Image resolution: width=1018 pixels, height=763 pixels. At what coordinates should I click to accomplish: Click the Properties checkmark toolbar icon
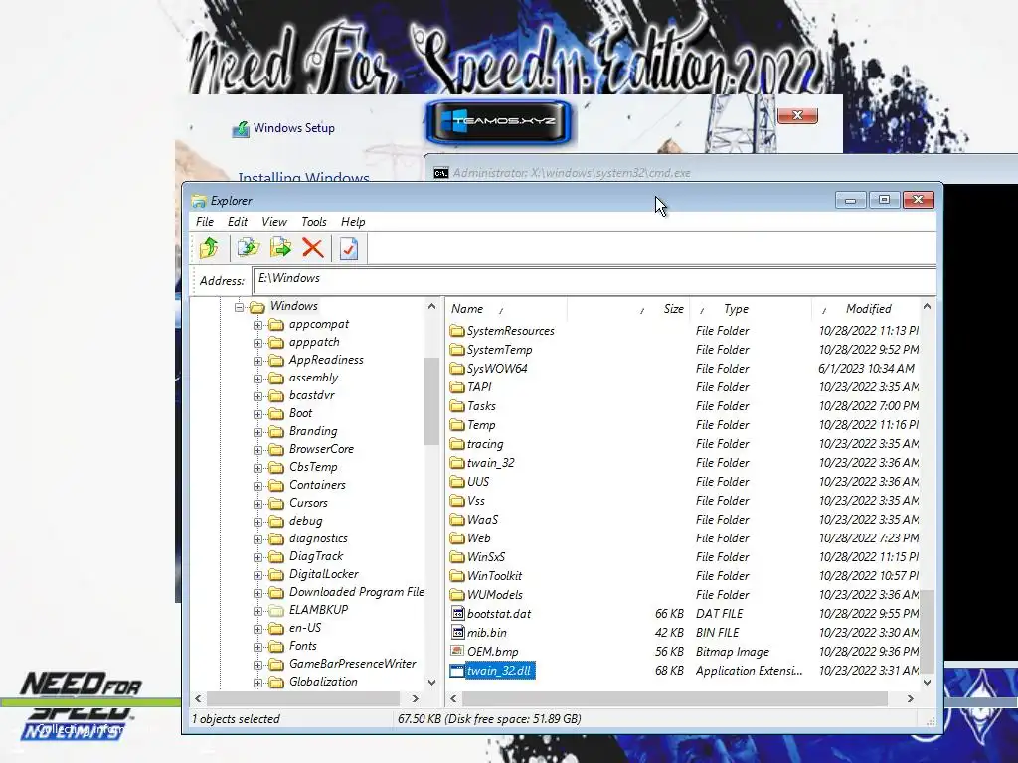(349, 248)
